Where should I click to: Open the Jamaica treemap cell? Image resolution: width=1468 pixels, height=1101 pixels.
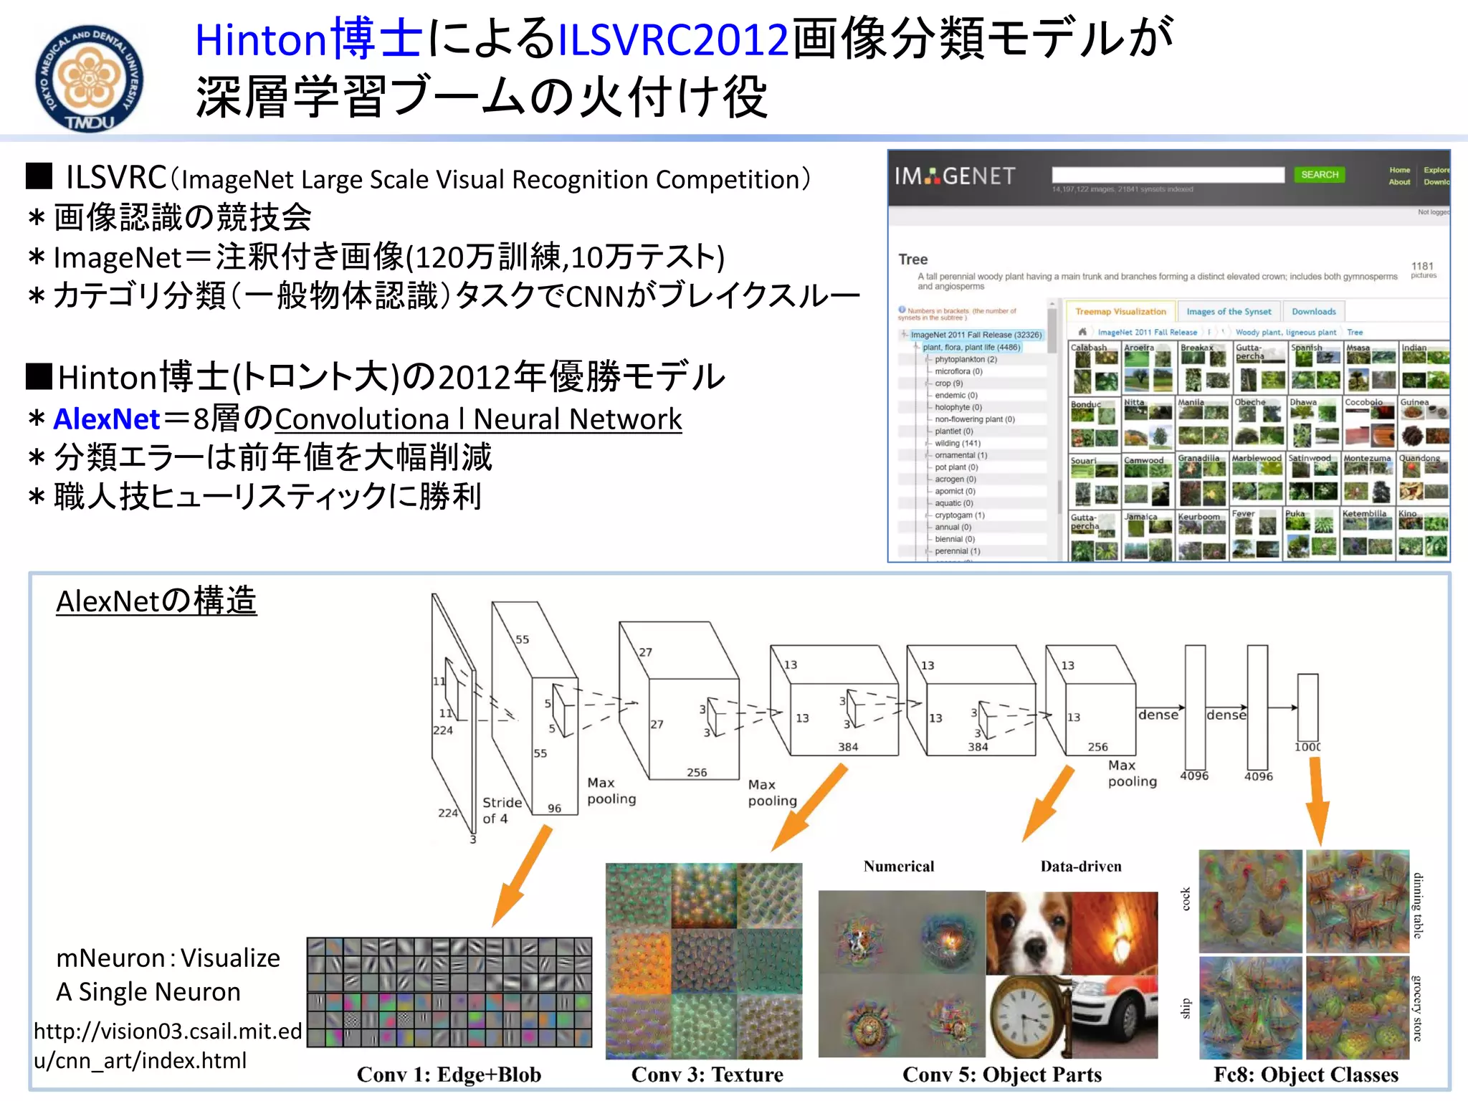coord(1148,535)
